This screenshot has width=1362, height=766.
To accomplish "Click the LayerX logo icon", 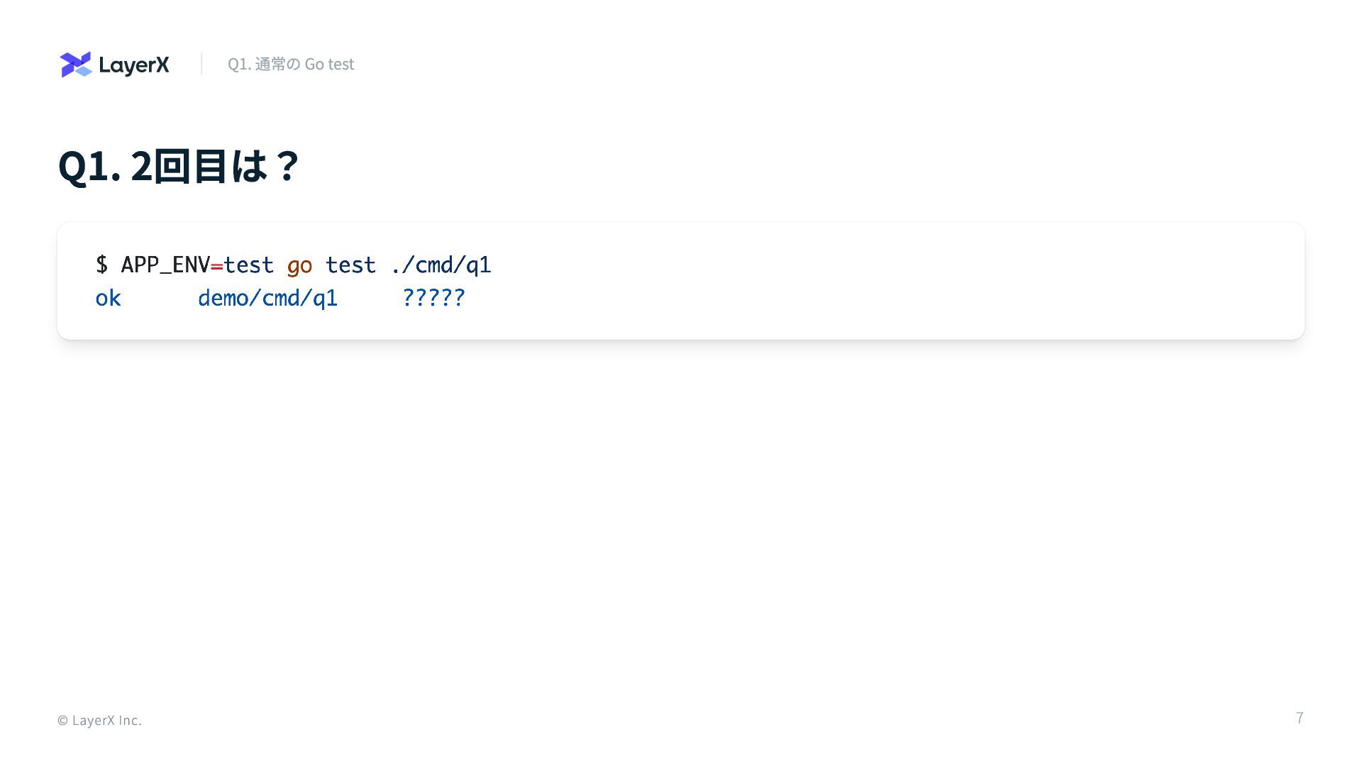I will (76, 65).
